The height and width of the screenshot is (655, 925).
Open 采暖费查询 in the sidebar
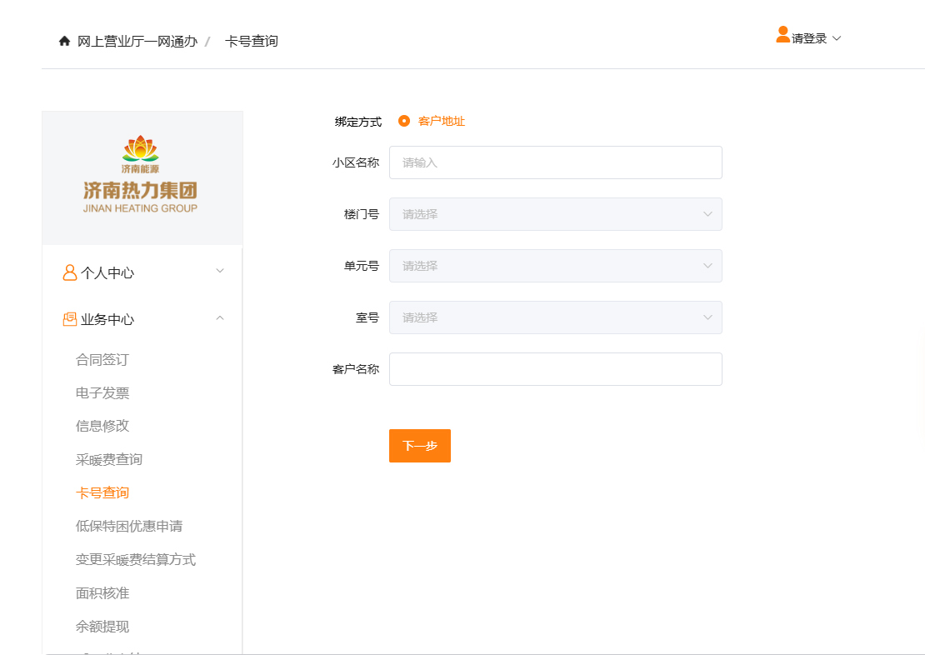pyautogui.click(x=109, y=460)
